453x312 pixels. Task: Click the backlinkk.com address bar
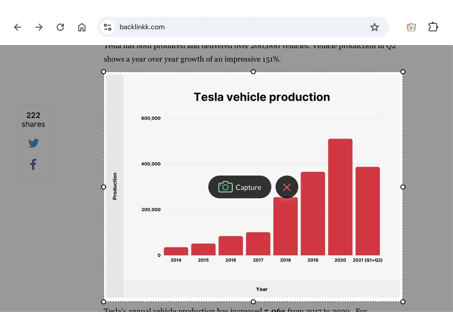pos(232,27)
